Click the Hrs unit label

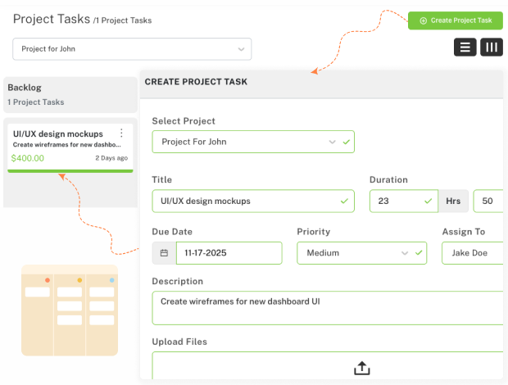tap(453, 201)
